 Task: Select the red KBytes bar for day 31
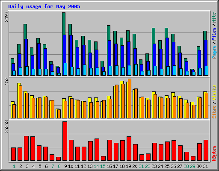coord(206,150)
